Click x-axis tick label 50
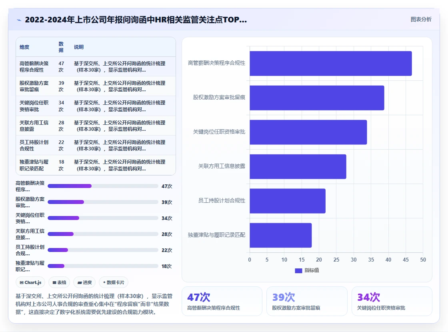The width and height of the screenshot is (448, 332). (423, 260)
